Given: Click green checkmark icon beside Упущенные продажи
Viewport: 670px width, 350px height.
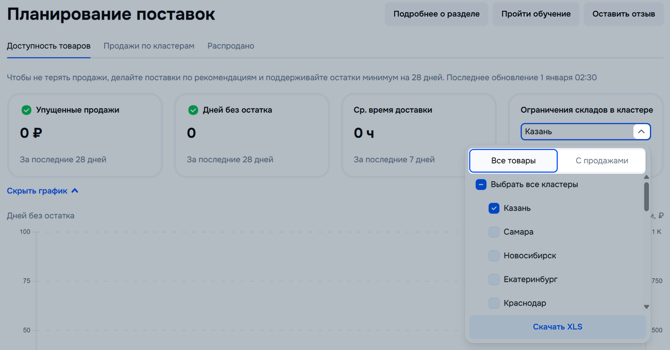Looking at the screenshot, I should point(26,110).
